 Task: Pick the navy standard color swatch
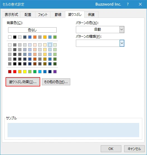(50, 72)
